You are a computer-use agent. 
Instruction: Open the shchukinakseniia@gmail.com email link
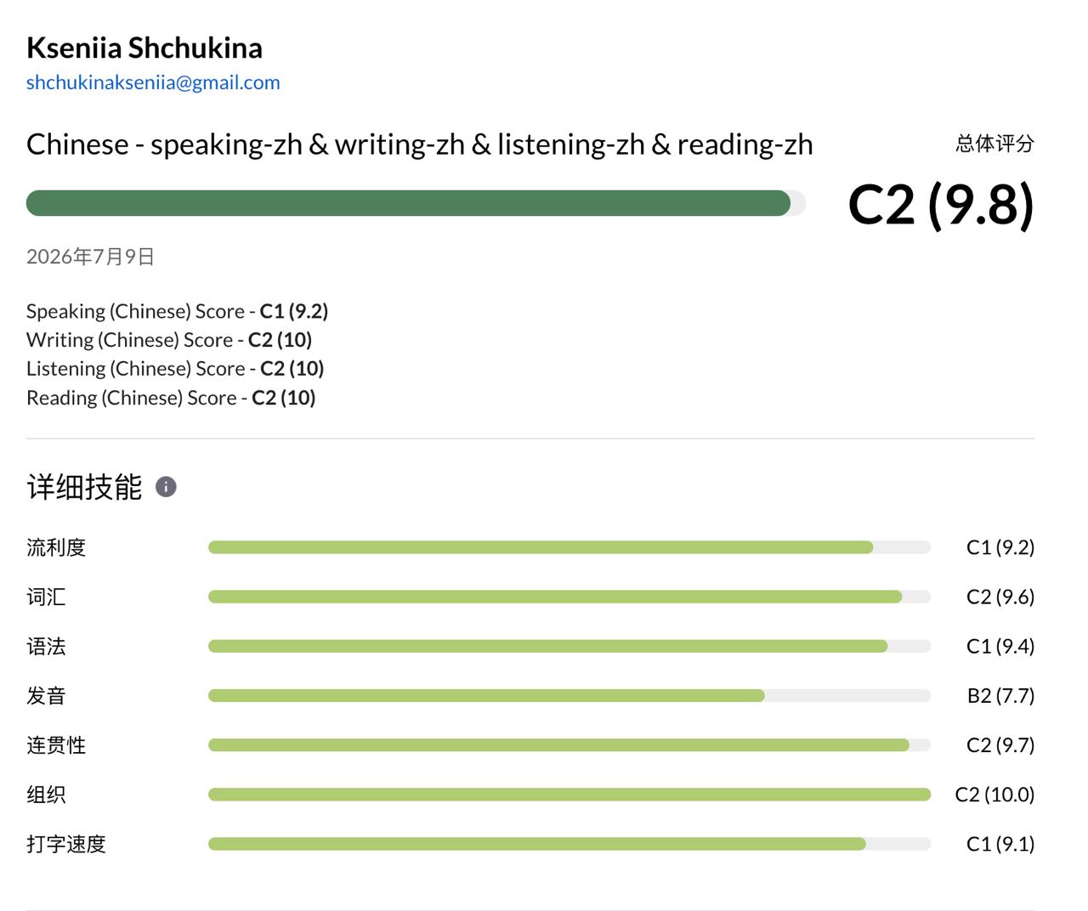coord(153,82)
